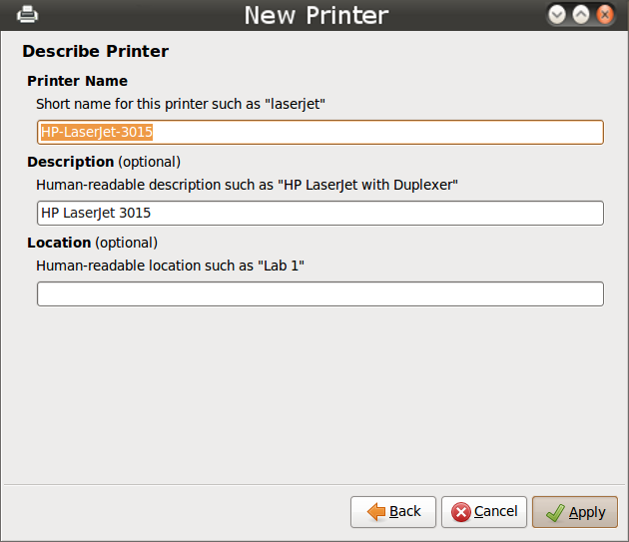Viewport: 629px width, 542px height.
Task: Click the green checkmark icon on Apply
Action: pos(555,513)
